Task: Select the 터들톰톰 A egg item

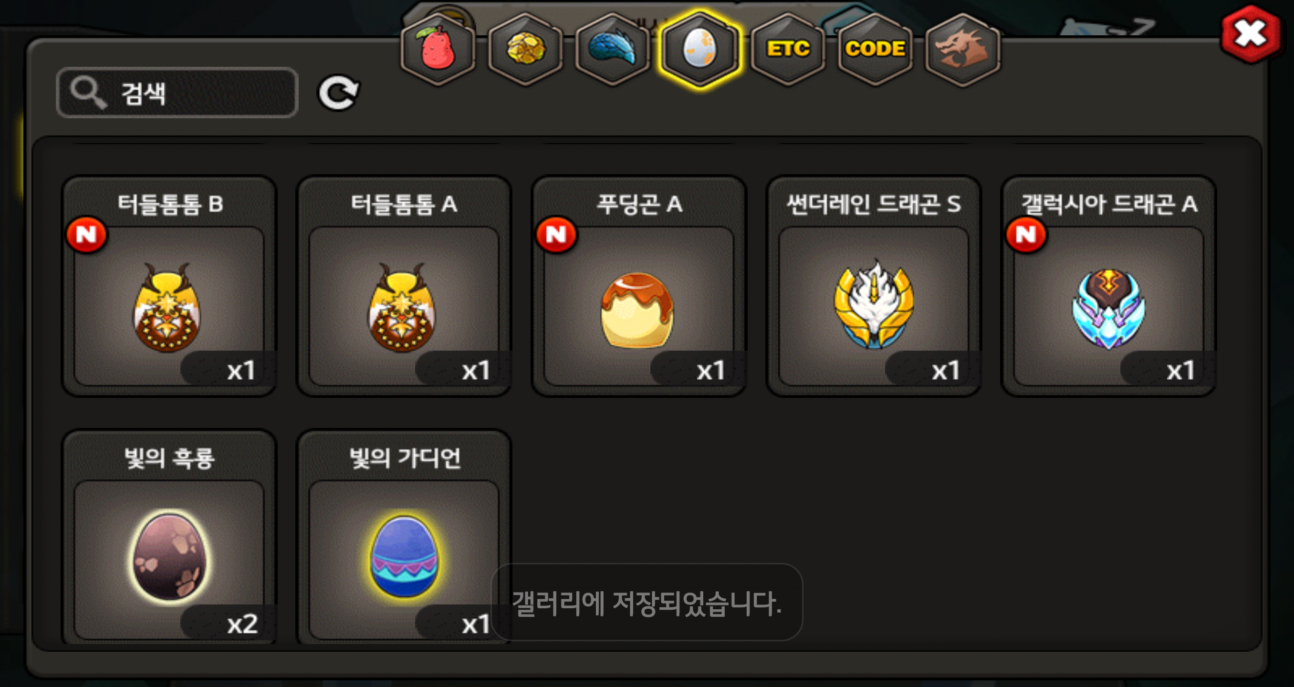Action: (x=404, y=286)
